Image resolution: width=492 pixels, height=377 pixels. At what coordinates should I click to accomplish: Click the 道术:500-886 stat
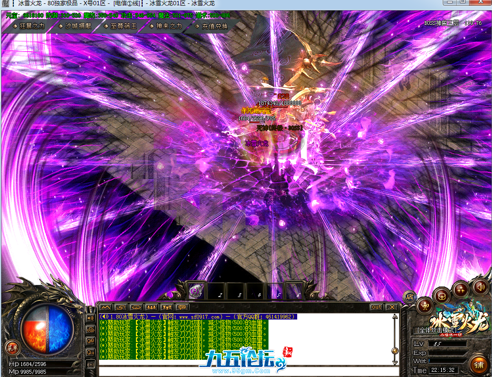213,15
